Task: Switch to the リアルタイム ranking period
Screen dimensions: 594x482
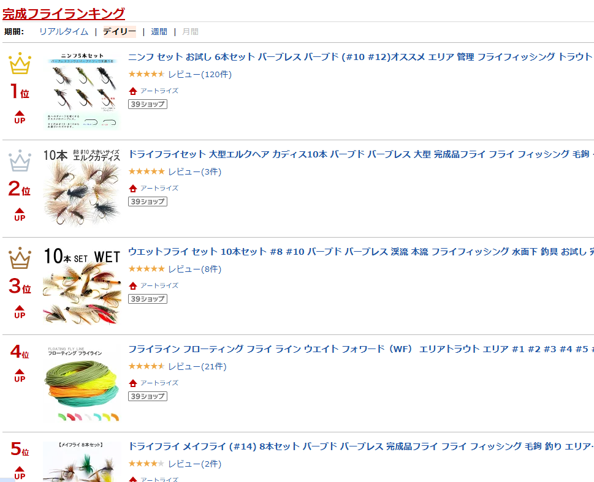Action: click(x=64, y=32)
